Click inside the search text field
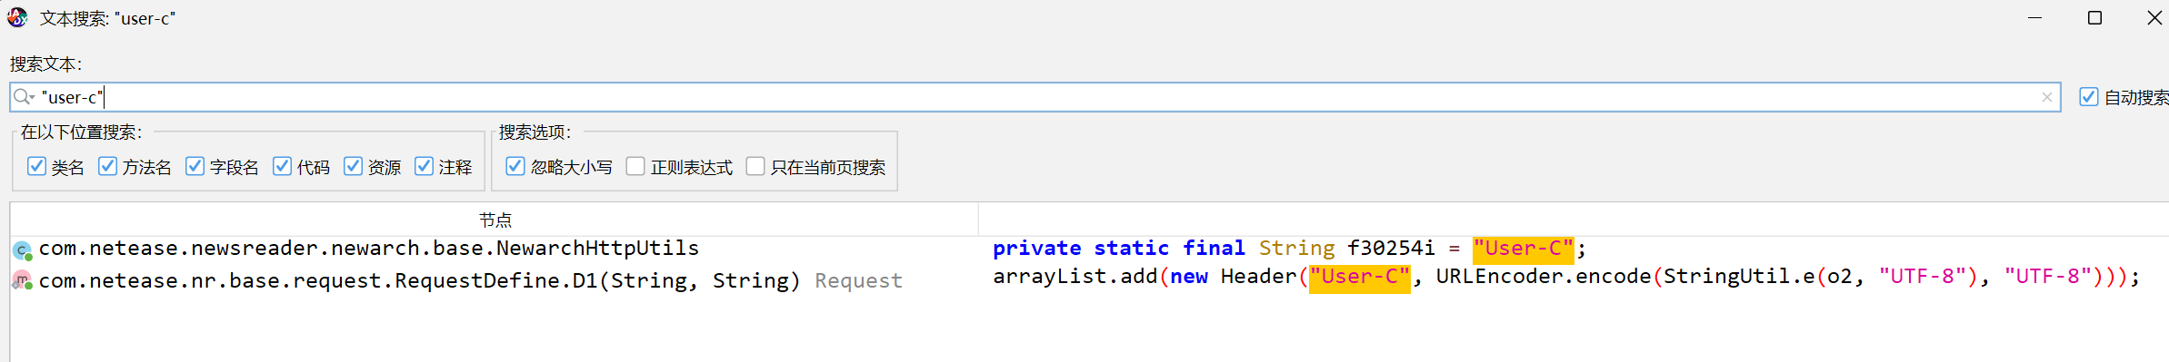The width and height of the screenshot is (2169, 362). coord(1035,97)
